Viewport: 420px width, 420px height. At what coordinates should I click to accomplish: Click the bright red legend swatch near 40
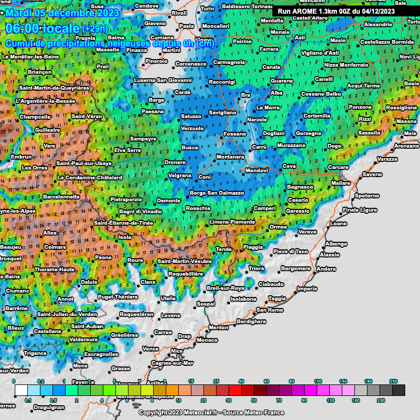pos(235,390)
